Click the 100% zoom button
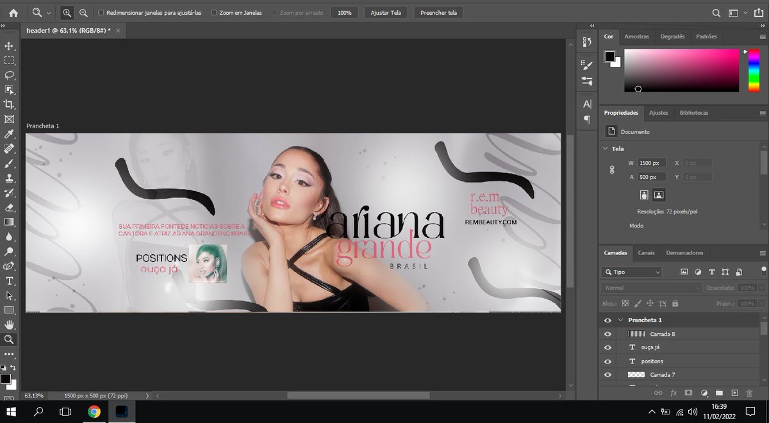Image resolution: width=769 pixels, height=423 pixels. 344,13
